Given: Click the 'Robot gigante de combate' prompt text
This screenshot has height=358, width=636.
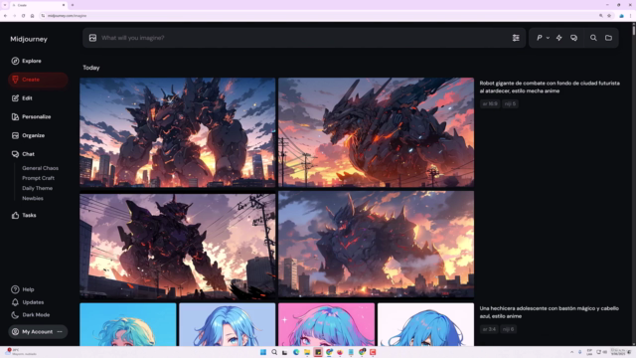Looking at the screenshot, I should click(550, 87).
